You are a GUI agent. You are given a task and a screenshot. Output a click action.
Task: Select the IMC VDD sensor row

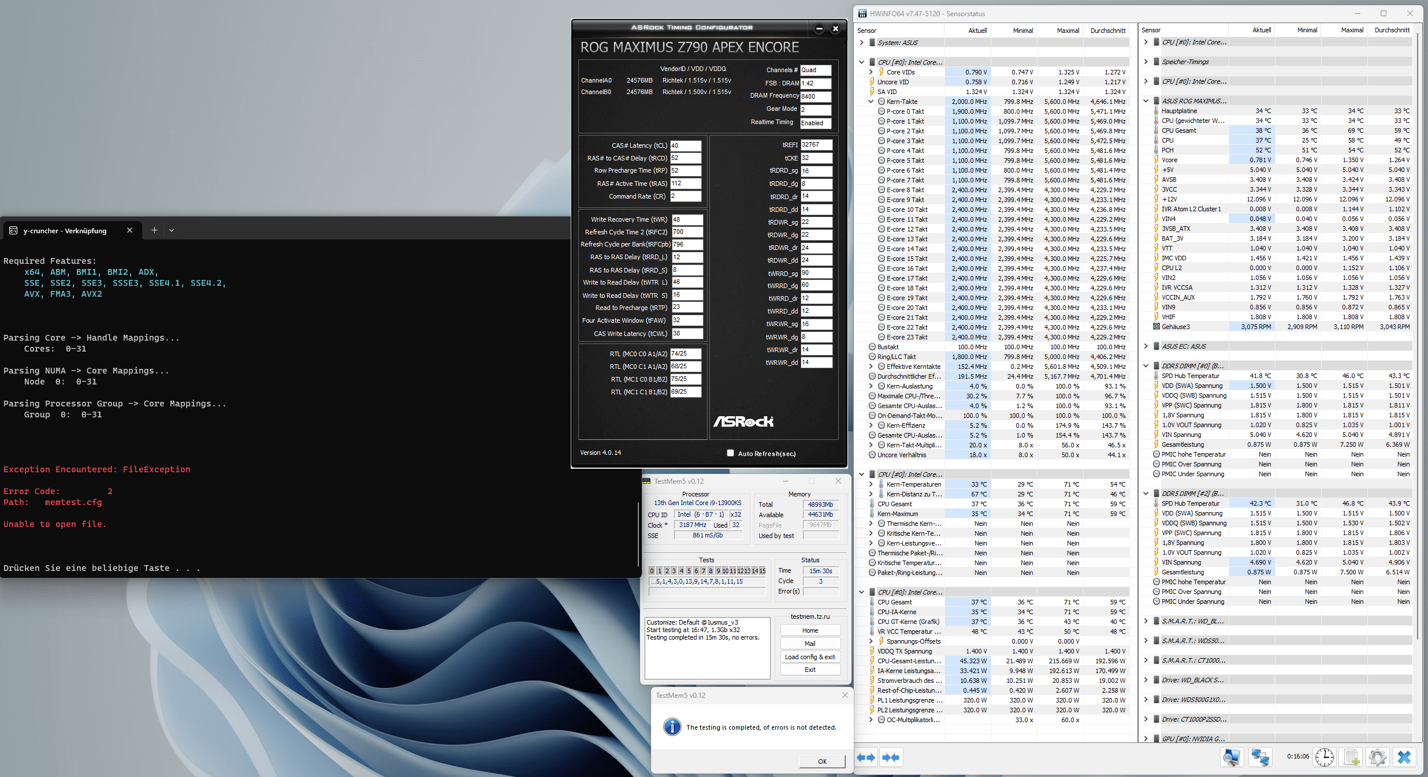point(1275,258)
